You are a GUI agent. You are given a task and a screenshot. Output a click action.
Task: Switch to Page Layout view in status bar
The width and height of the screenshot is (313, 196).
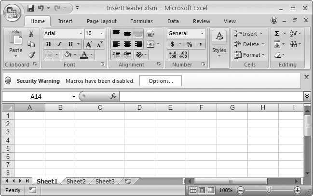coord(202,190)
